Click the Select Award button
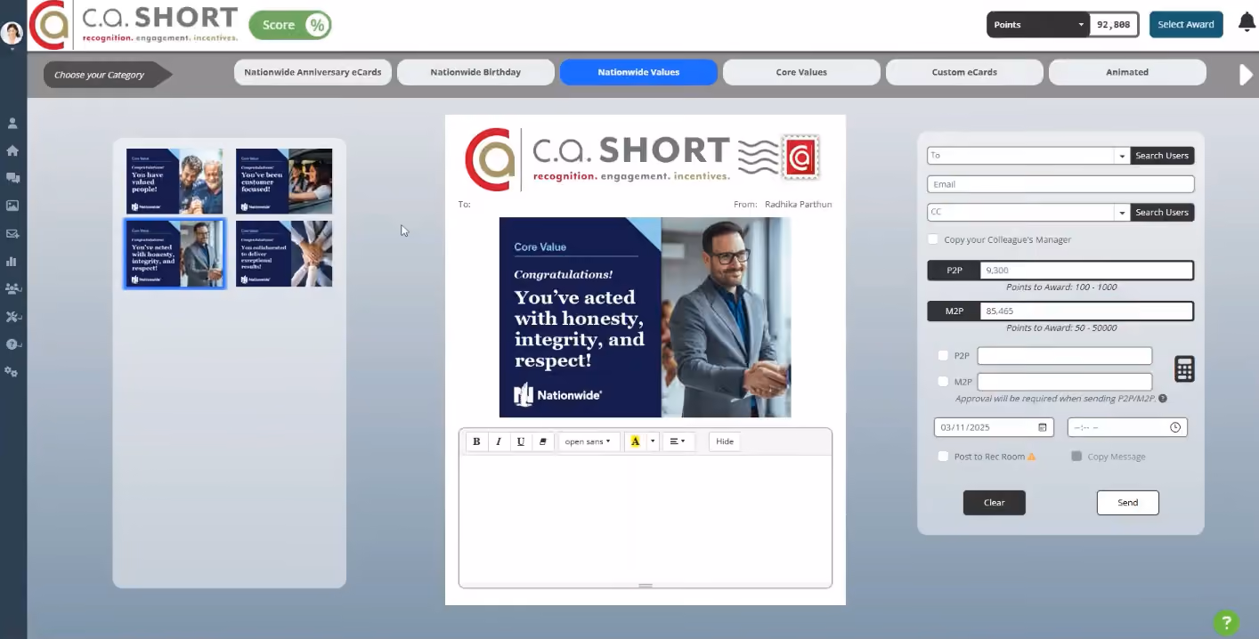1259x639 pixels. click(x=1186, y=25)
